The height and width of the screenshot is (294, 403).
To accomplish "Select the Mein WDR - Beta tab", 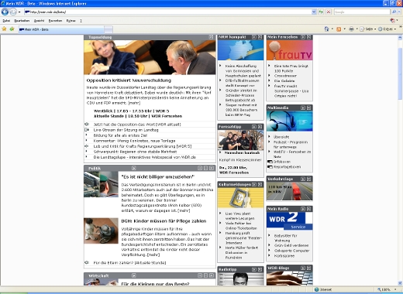I will 61,29.
